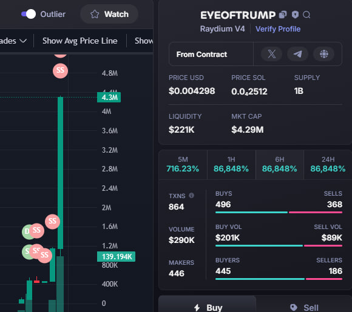Click liquidity value $221K

pyautogui.click(x=181, y=130)
